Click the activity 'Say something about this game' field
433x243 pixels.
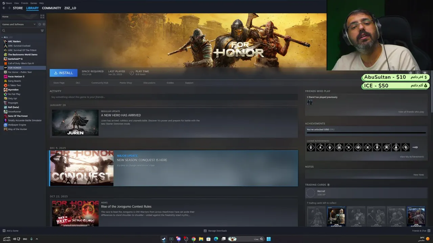coord(174,97)
